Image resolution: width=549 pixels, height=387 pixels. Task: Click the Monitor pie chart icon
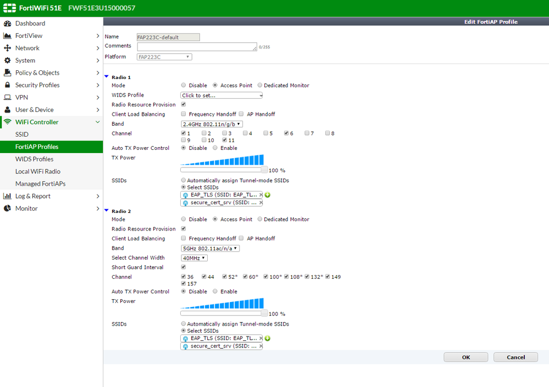[x=7, y=209]
